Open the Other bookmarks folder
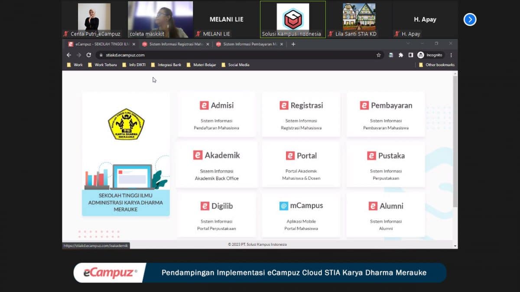Viewport: 520px width, 292px height. (x=437, y=65)
